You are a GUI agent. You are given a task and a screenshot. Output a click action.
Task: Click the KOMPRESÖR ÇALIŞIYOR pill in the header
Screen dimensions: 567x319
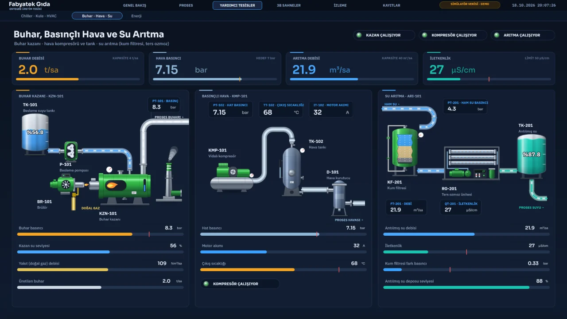click(x=453, y=35)
